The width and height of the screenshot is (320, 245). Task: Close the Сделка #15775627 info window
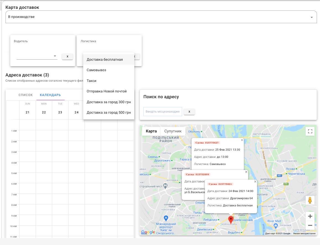[242, 140]
